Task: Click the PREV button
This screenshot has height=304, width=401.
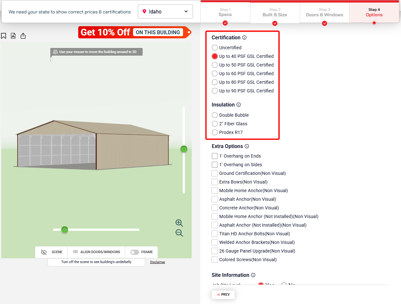Action: pyautogui.click(x=223, y=295)
